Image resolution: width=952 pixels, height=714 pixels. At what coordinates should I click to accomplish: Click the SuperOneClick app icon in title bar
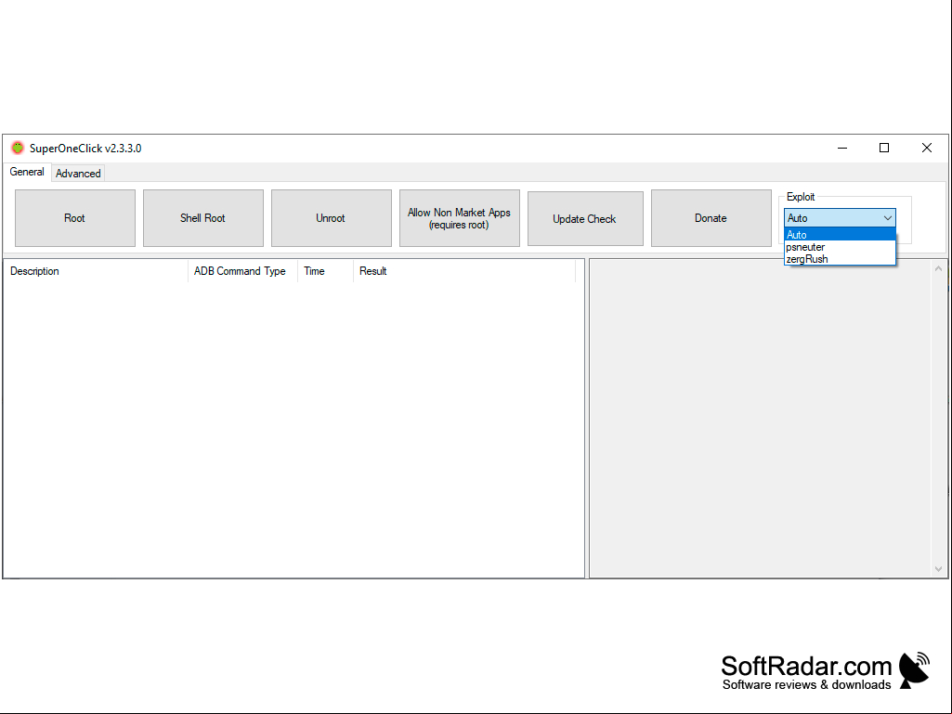[x=17, y=148]
